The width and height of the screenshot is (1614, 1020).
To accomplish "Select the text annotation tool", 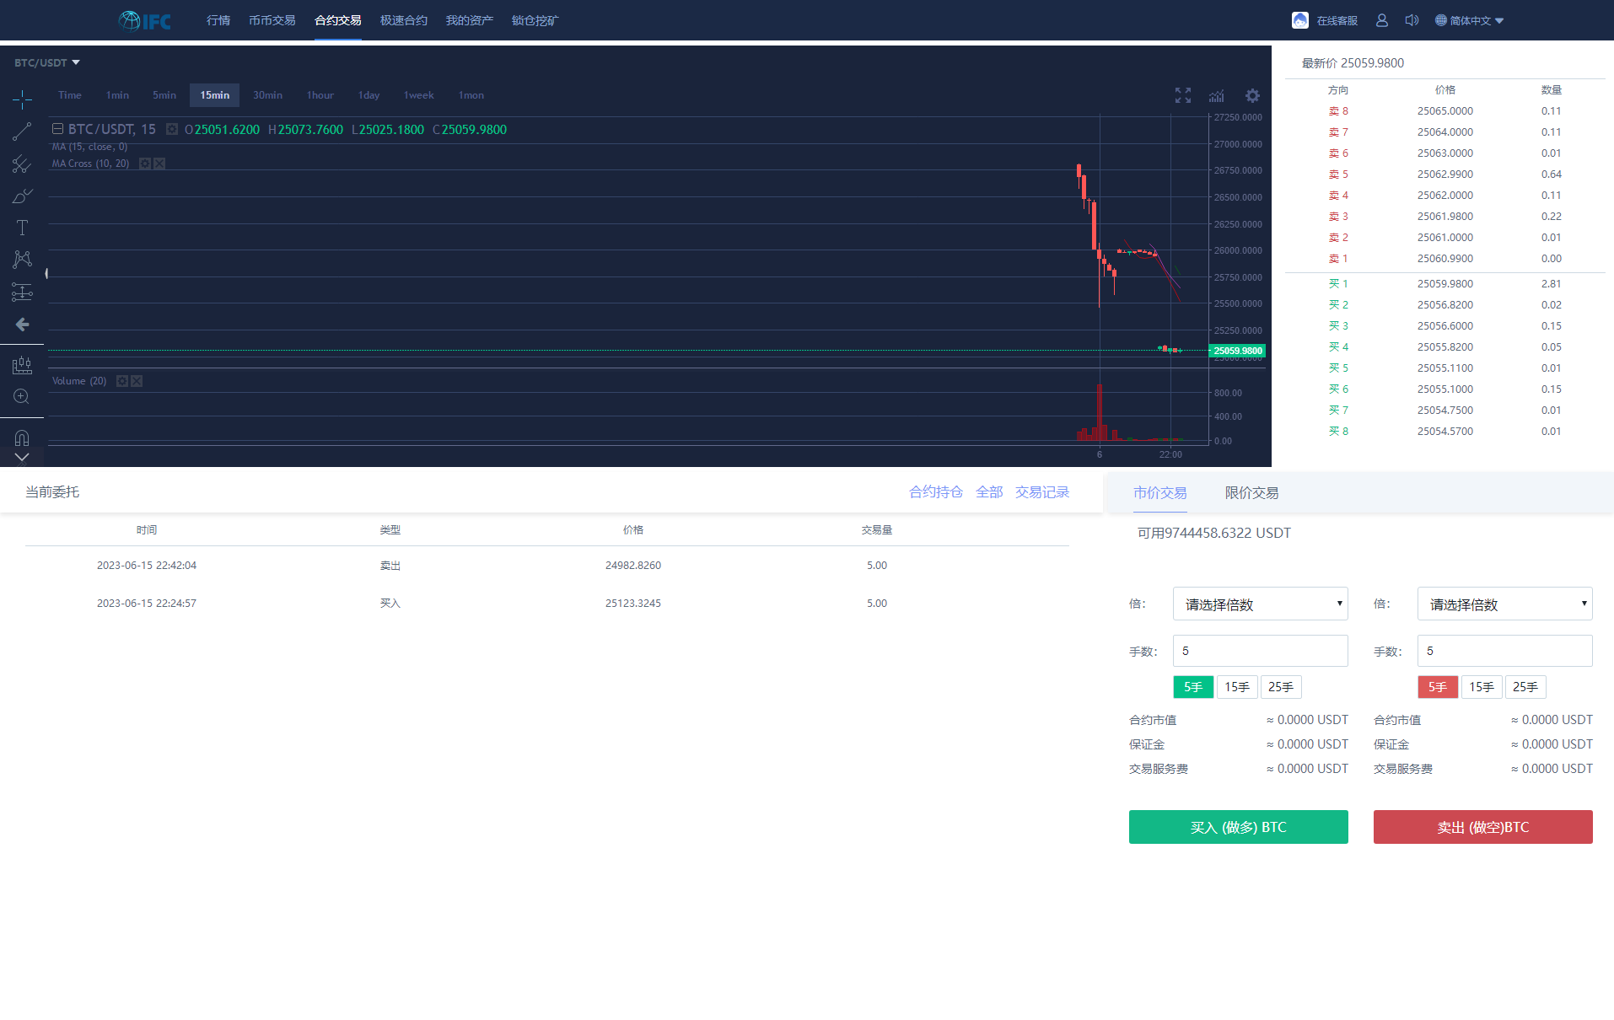I will click(22, 228).
